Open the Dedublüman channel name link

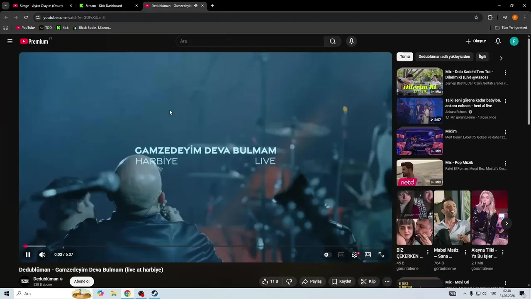coord(46,279)
